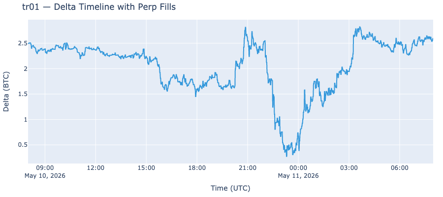
Task: Click the 1.5 y-axis tick label
Action: click(22, 94)
